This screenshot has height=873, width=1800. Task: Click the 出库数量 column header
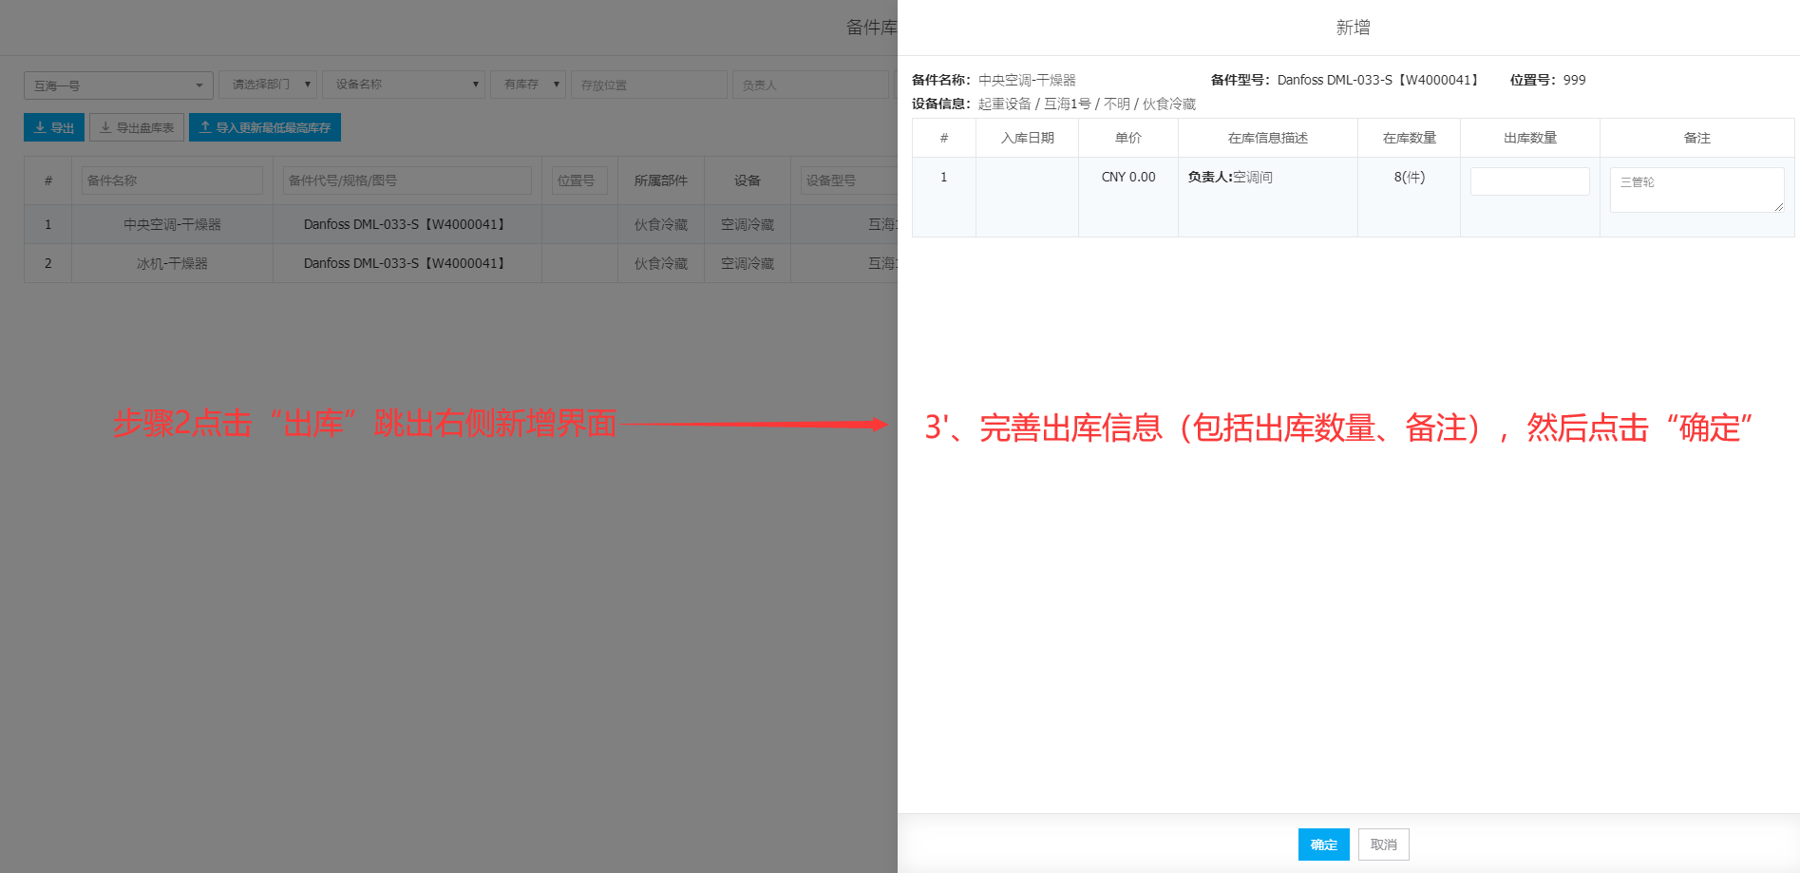point(1530,138)
